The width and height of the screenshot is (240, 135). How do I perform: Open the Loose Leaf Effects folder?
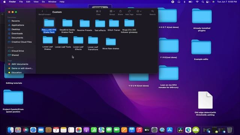click(78, 40)
